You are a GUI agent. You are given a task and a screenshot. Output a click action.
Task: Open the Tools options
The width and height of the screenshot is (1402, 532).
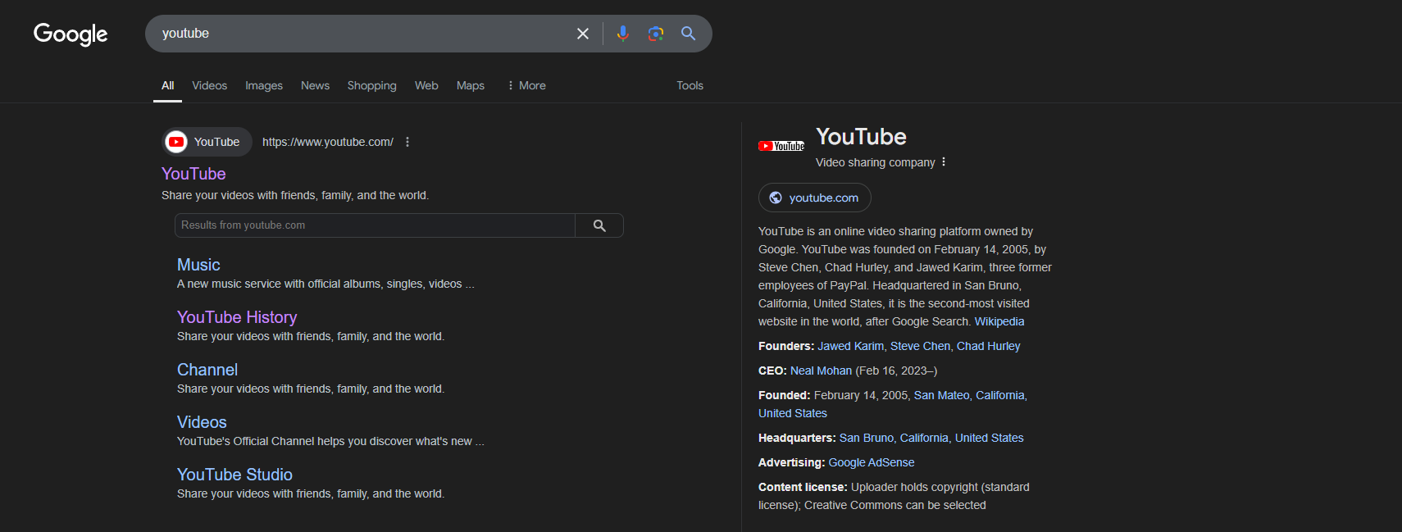[690, 85]
